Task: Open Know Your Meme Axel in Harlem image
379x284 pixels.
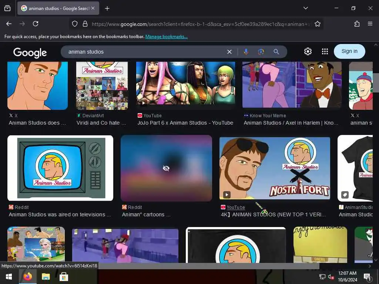Action: click(x=292, y=85)
